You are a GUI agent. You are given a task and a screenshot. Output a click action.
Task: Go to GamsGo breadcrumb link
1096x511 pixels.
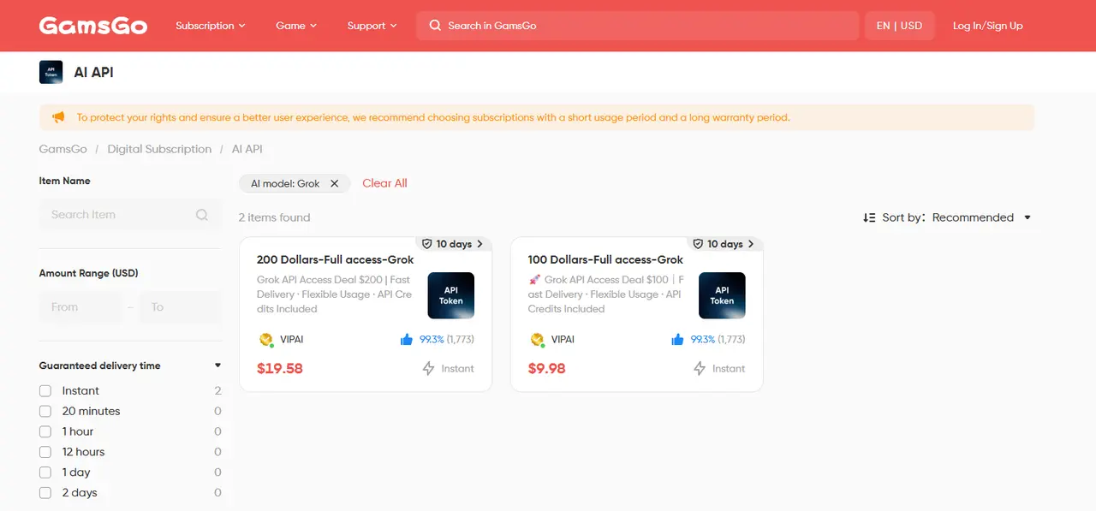pyautogui.click(x=63, y=149)
